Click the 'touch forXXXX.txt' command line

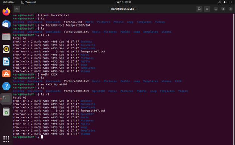[55, 15]
